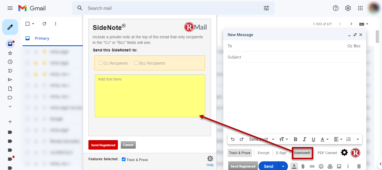Screen dimensions: 382x170
Task: Open RMail settings via gear icon
Action: (x=344, y=153)
